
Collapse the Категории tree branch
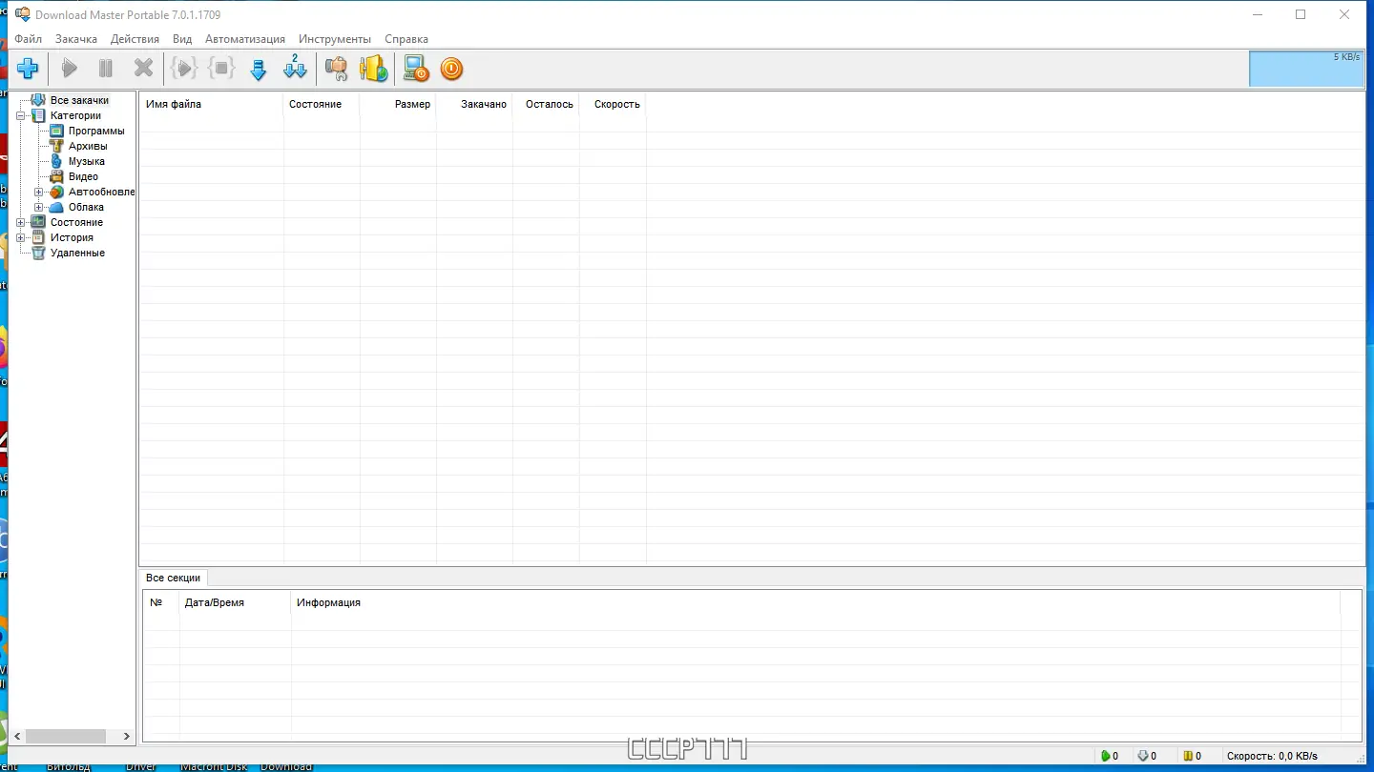20,114
